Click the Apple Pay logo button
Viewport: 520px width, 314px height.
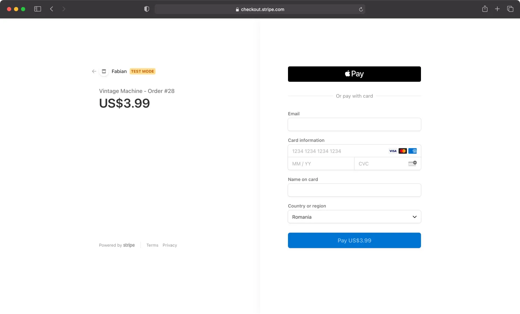(354, 74)
